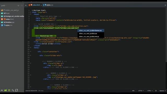Toggle INS insert mode in status bar
This screenshot has width=167, height=94.
click(x=133, y=91)
